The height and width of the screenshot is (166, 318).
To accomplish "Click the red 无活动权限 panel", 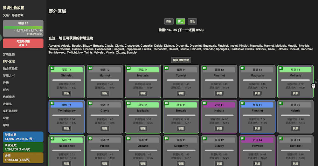I will pos(23,43).
